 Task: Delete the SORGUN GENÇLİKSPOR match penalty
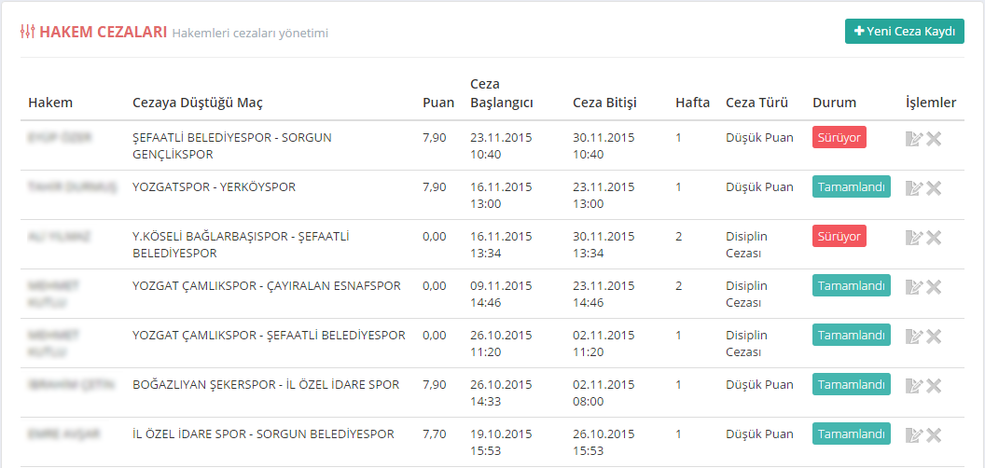point(934,139)
